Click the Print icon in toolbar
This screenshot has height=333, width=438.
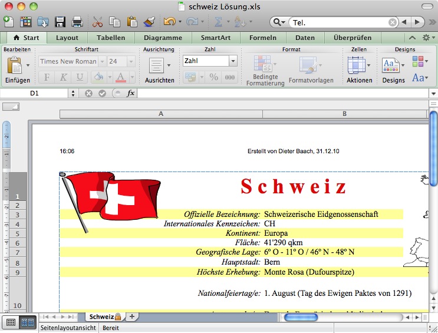77,22
